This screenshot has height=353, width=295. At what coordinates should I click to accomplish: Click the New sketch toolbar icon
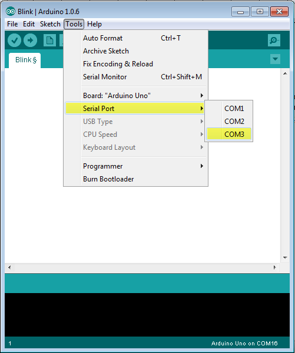tap(49, 41)
